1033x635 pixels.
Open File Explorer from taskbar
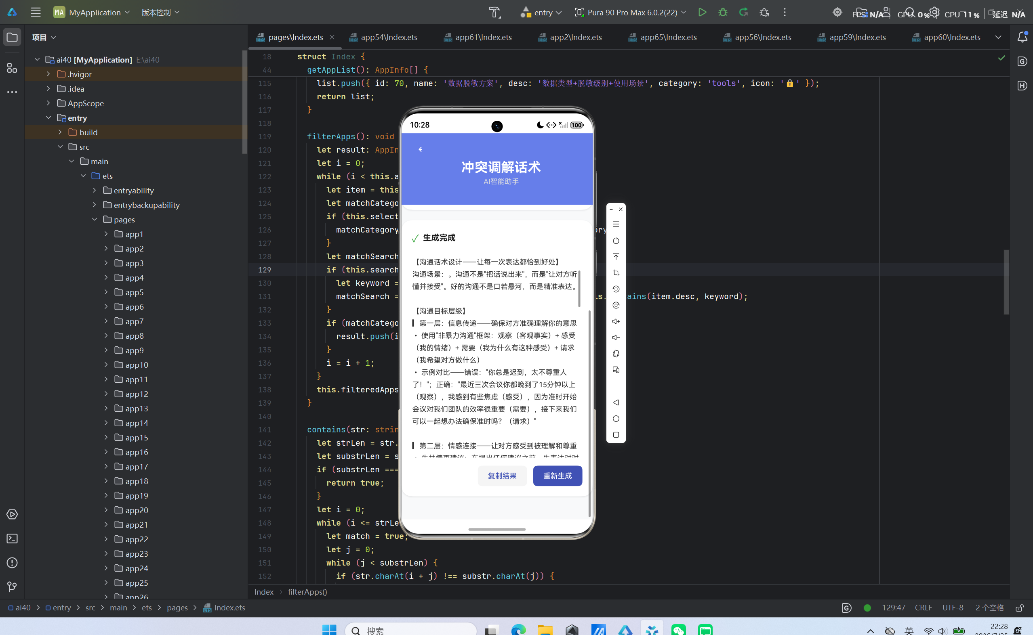tap(545, 630)
